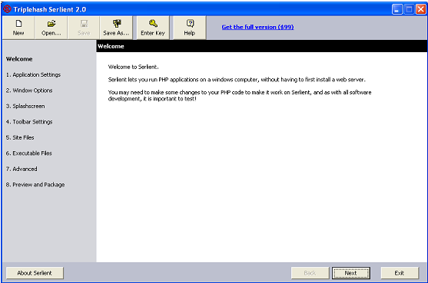Minimize the Serlient window
This screenshot has width=428, height=283.
pyautogui.click(x=397, y=9)
